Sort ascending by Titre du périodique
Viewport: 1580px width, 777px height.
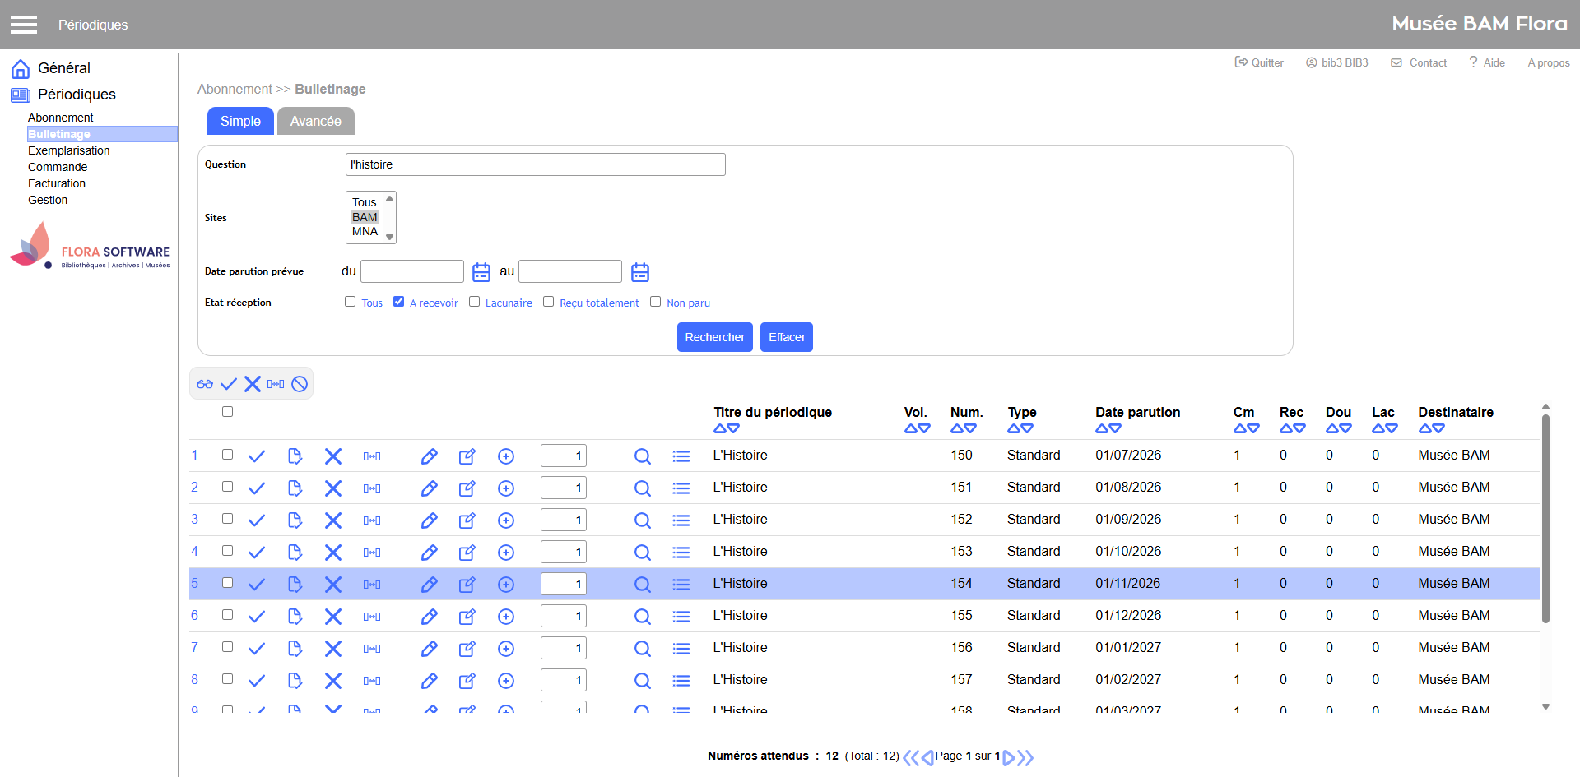pos(720,428)
